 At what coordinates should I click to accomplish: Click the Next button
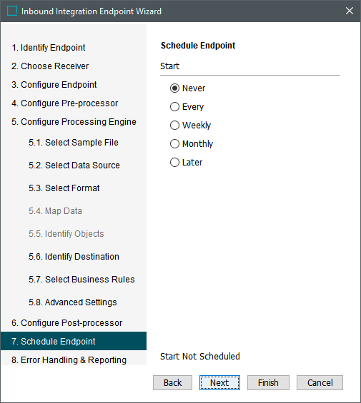point(219,383)
